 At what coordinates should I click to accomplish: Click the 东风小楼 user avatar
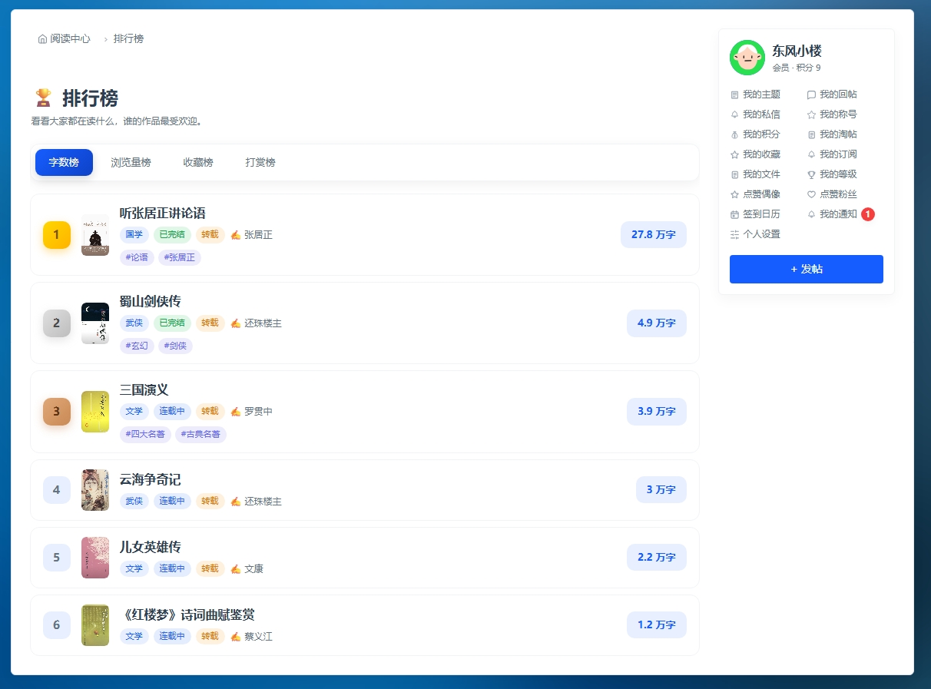point(747,58)
